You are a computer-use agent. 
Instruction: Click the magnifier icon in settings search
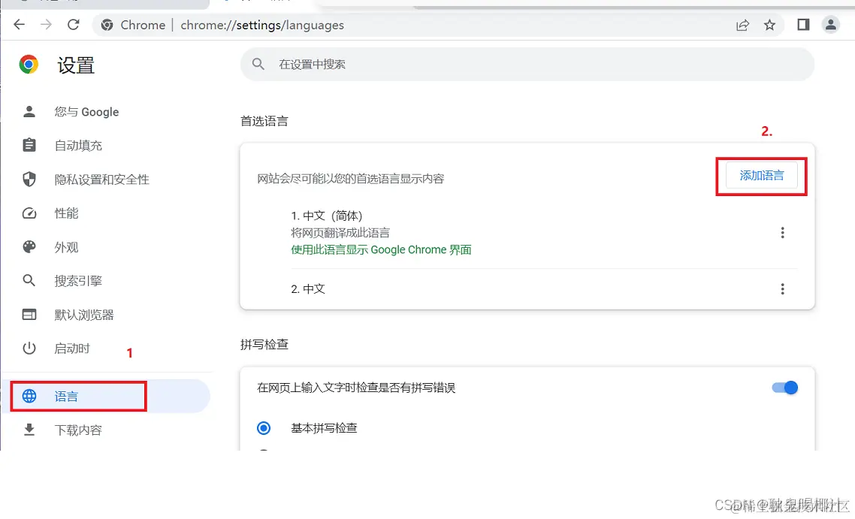(x=258, y=65)
